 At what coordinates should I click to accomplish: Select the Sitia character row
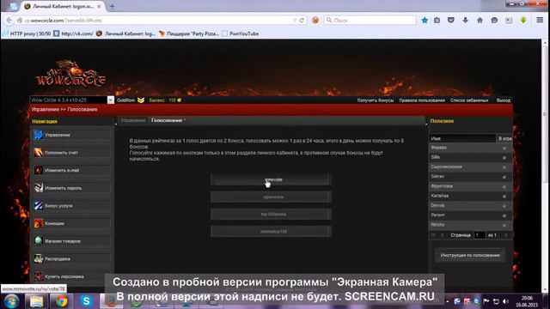pyautogui.click(x=470, y=157)
